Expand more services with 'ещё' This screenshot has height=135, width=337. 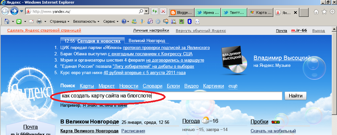pos(233,86)
